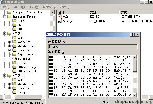The width and height of the screenshot is (153, 104).
Task: Select the RS folder icon
Action: (x=14, y=25)
